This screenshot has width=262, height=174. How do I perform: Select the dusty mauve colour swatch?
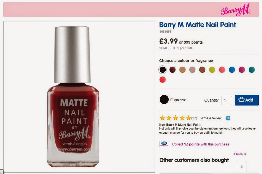(192, 70)
